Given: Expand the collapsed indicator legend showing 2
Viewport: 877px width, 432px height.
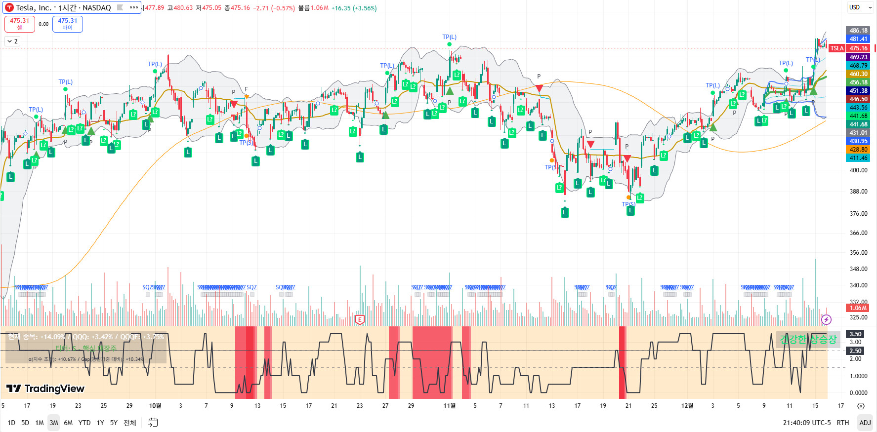Looking at the screenshot, I should click(13, 41).
